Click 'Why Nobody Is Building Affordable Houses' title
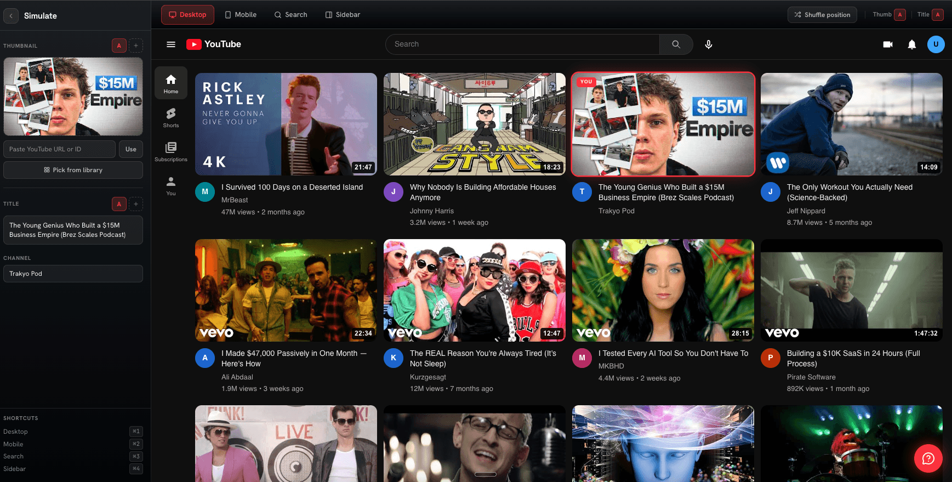This screenshot has width=952, height=482. pos(483,192)
